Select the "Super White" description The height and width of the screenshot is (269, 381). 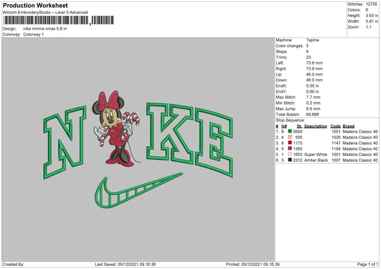[316, 154]
